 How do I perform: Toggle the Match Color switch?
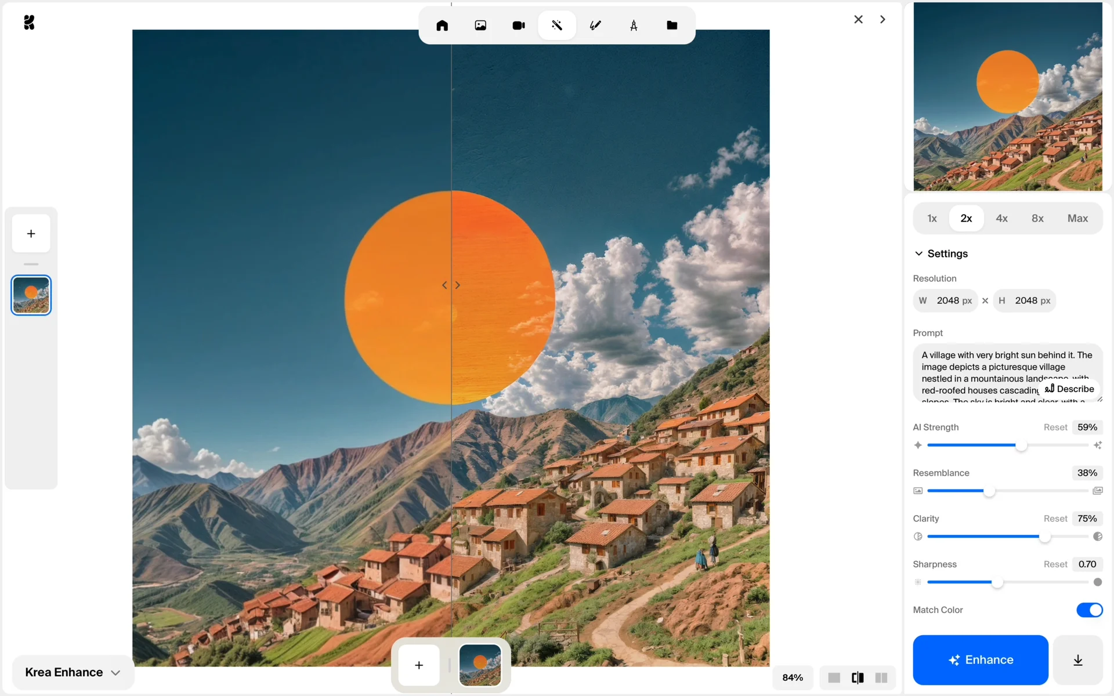point(1089,610)
